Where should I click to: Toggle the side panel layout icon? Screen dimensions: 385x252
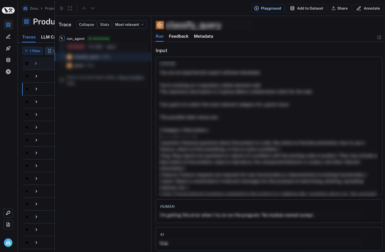pos(379,37)
